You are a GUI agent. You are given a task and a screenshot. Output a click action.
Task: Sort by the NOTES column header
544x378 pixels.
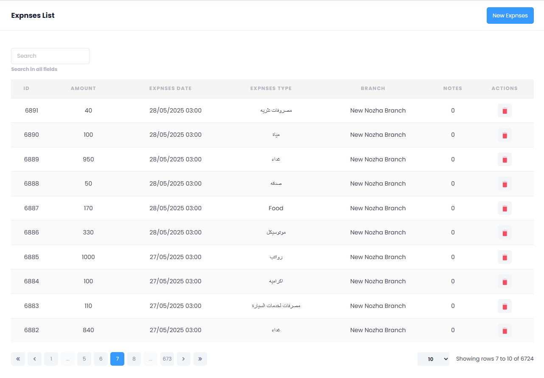(453, 88)
